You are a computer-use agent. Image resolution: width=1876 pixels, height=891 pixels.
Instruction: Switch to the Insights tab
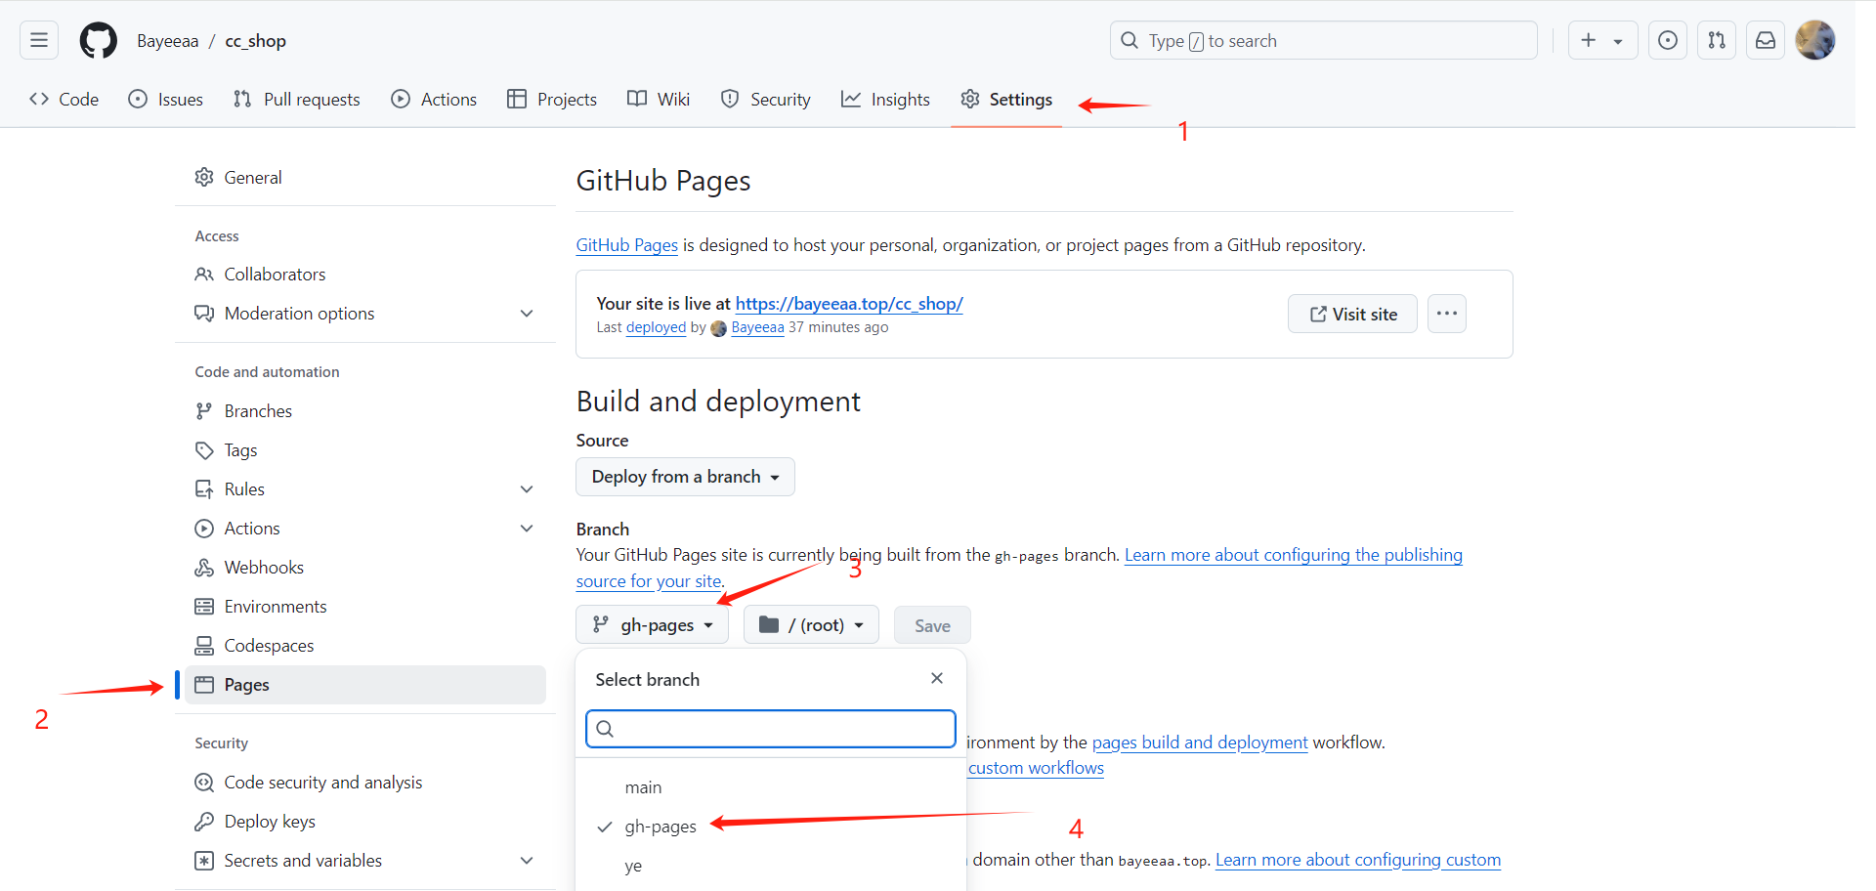coord(885,99)
